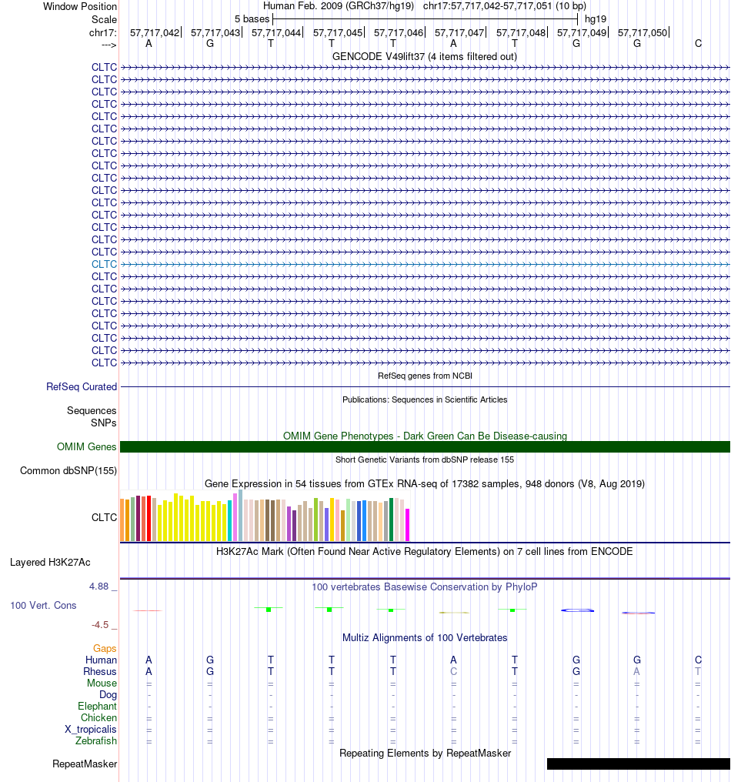This screenshot has width=731, height=782.
Task: Click 100 vertebrates Basewise Conservation PhyloP title
Action: 424,587
